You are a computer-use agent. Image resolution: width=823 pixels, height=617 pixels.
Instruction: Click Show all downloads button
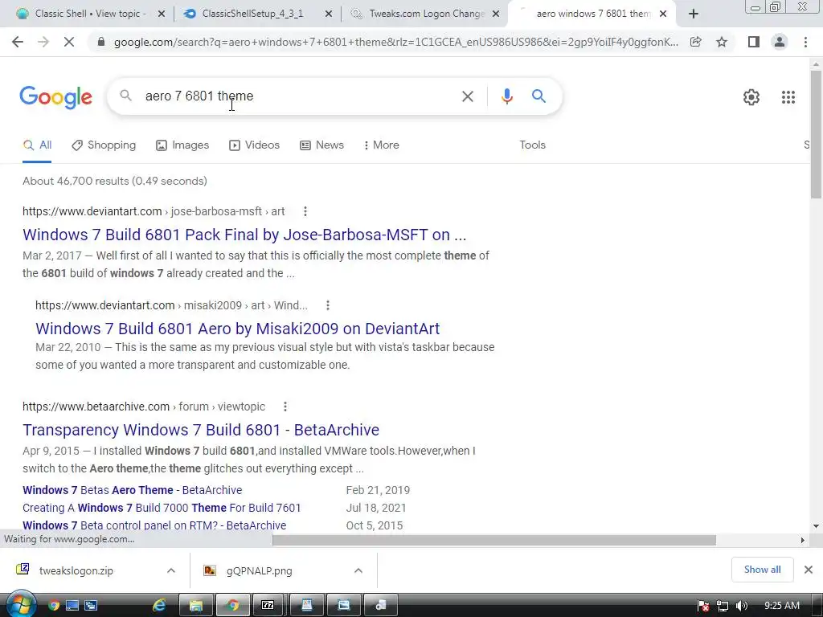point(762,570)
